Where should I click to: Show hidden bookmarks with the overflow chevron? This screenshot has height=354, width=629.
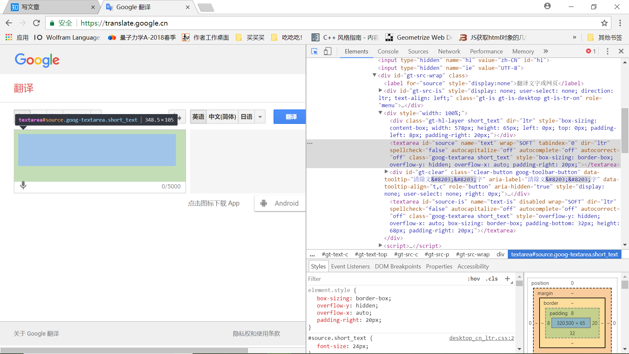tap(574, 37)
